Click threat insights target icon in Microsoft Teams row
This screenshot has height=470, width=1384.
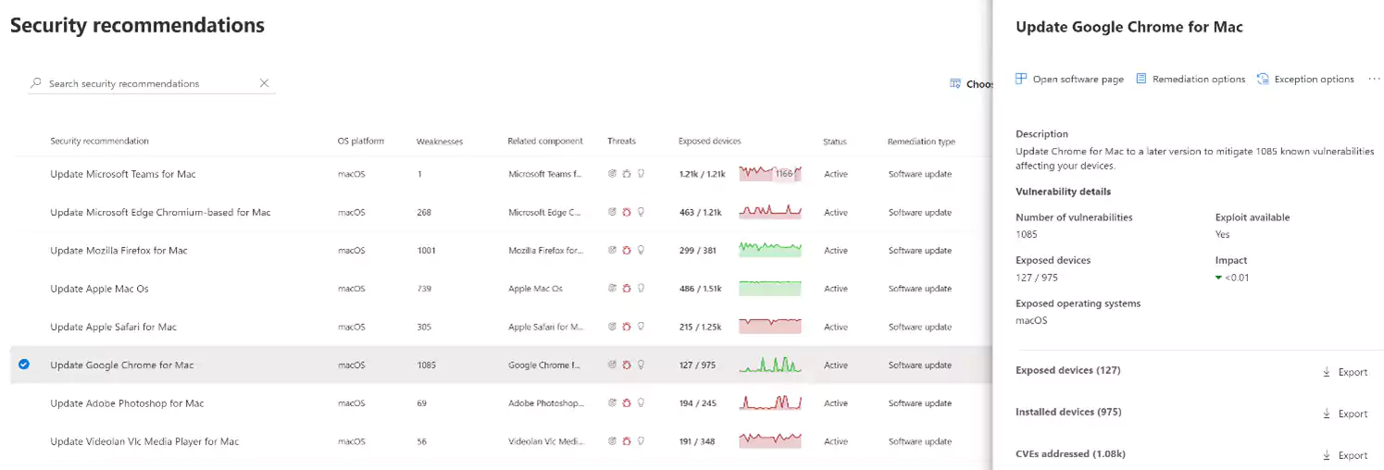[612, 174]
